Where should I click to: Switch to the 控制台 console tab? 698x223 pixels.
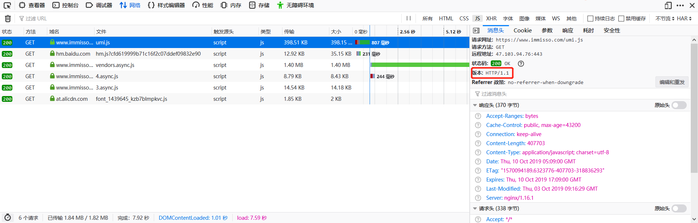coord(66,5)
